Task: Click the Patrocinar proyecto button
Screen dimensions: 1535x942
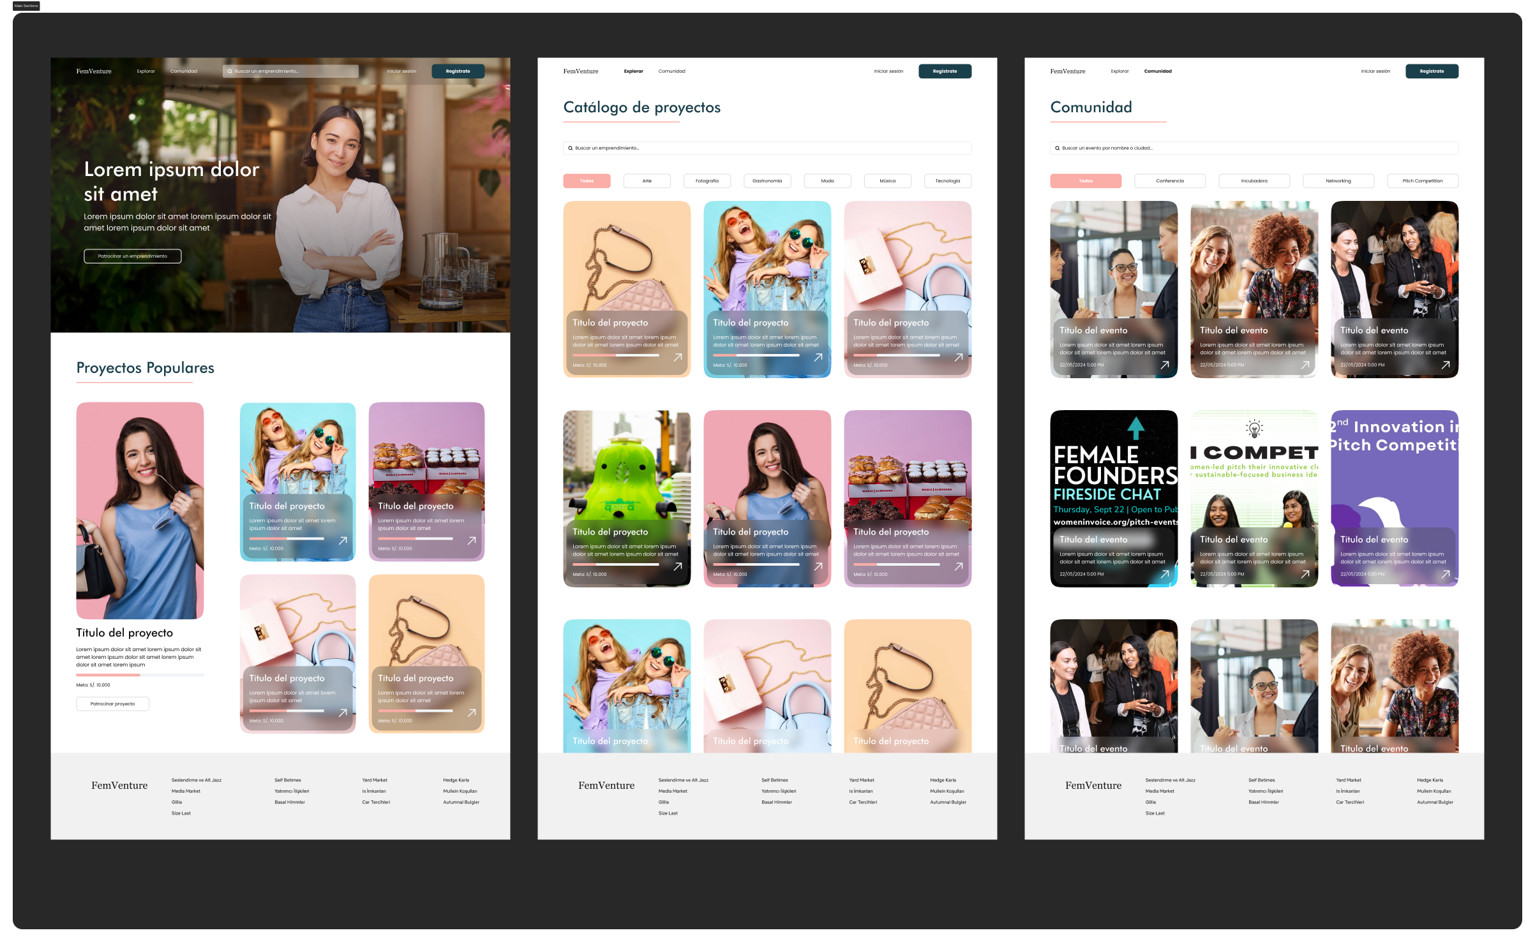Action: [x=112, y=704]
